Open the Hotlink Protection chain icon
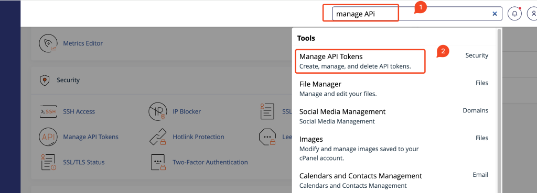Viewport: 537px width, 193px height. (158, 137)
